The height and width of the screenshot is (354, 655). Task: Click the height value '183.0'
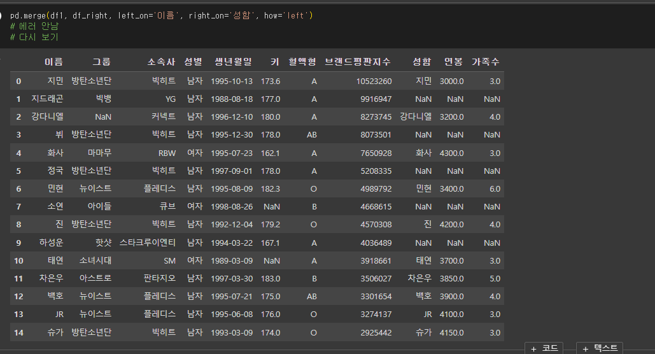(x=271, y=278)
